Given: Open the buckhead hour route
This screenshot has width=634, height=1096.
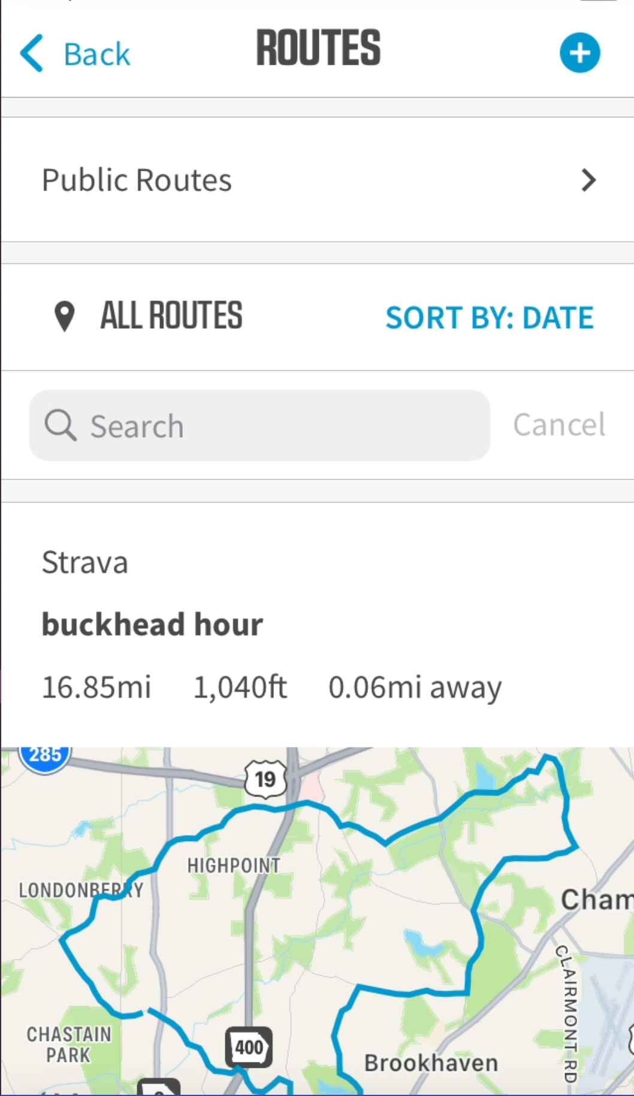Looking at the screenshot, I should [152, 624].
